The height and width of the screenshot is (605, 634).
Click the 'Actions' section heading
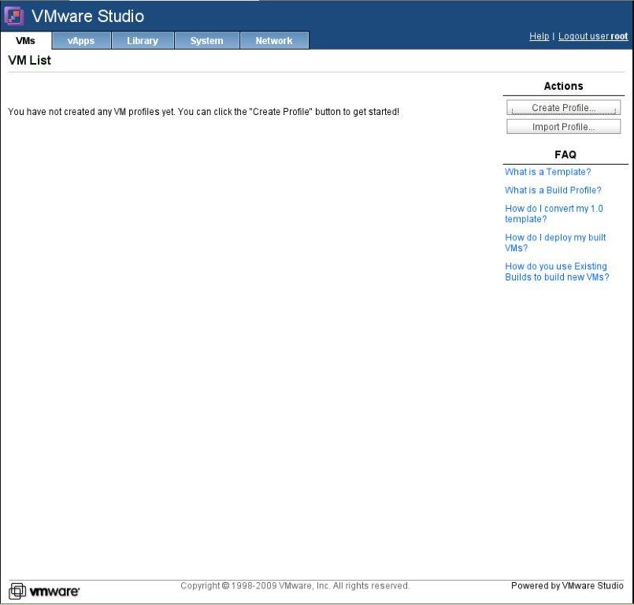(x=563, y=86)
